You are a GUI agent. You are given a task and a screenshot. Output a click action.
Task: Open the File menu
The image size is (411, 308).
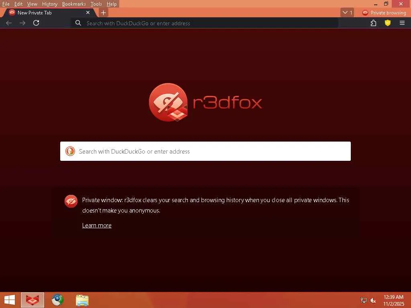point(6,4)
